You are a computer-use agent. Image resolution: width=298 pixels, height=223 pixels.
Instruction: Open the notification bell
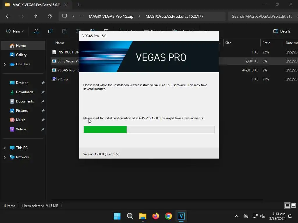290,216
